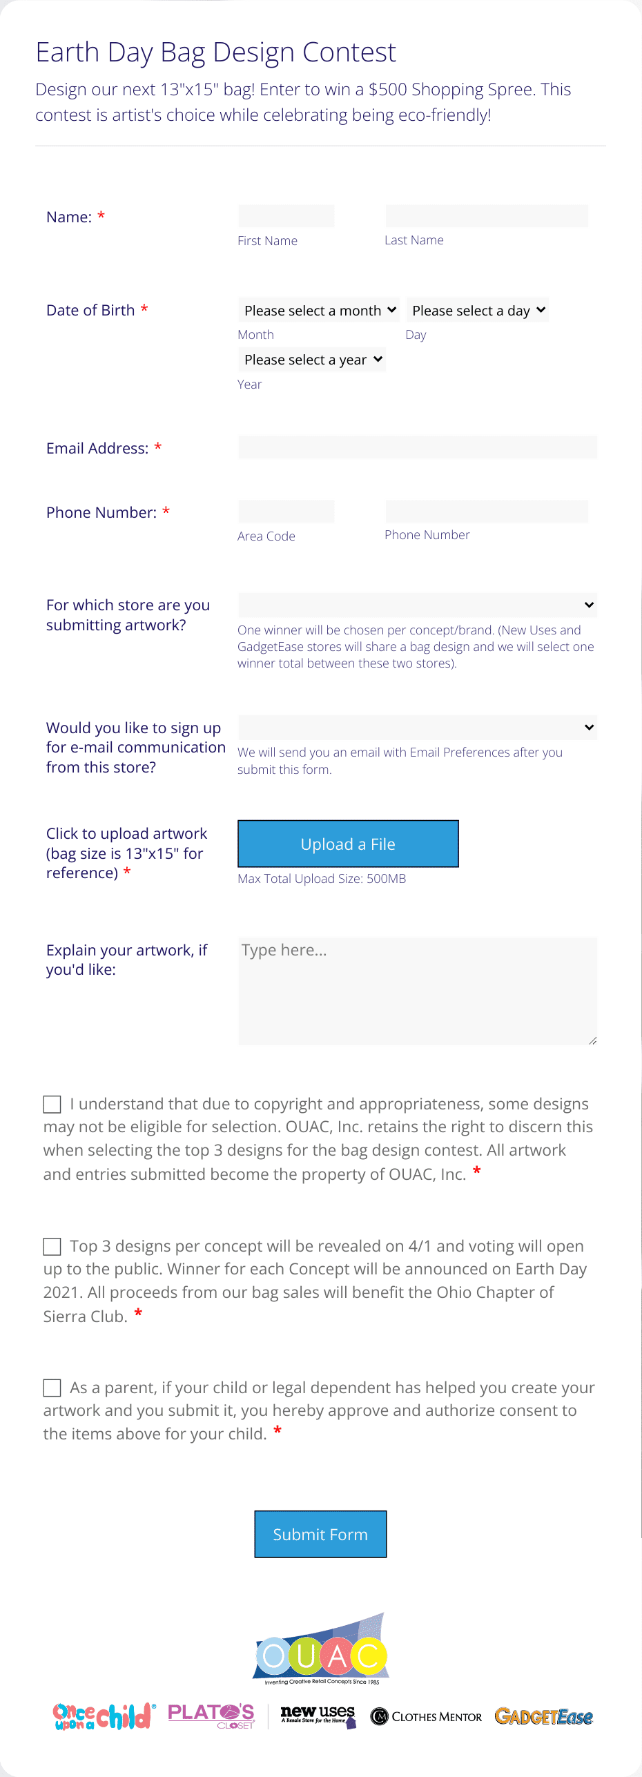Open the birth month dropdown
Viewport: 642px width, 1777px height.
[x=319, y=311]
